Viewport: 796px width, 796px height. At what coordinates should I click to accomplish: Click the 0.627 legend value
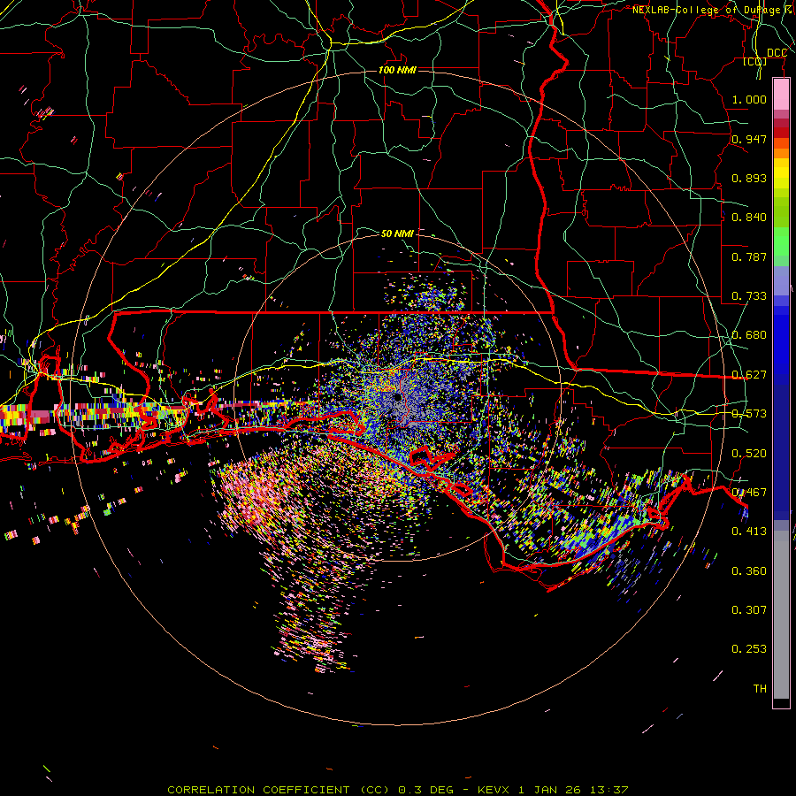coord(749,374)
